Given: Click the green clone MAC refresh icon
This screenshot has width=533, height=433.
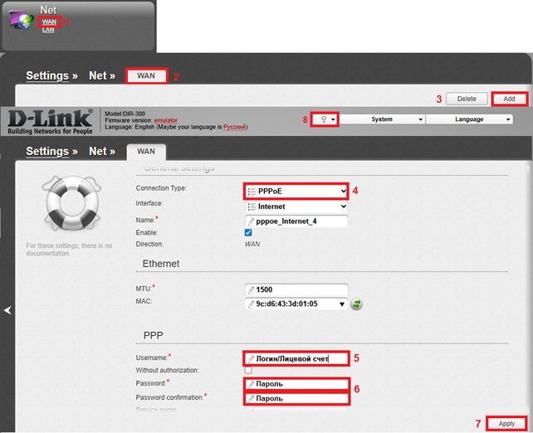Looking at the screenshot, I should click(356, 304).
